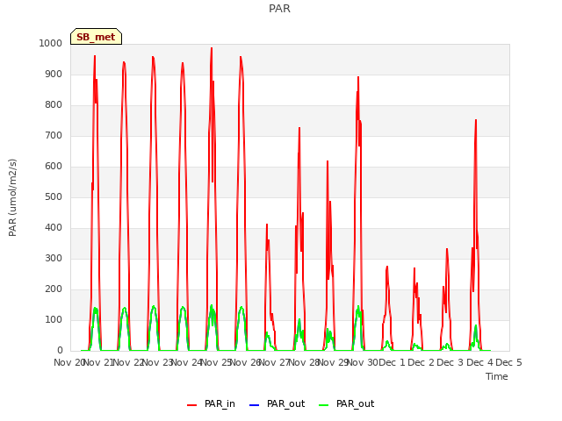The width and height of the screenshot is (562, 421).
Task: Click the Dec 1 x-axis tick label
Action: click(392, 362)
